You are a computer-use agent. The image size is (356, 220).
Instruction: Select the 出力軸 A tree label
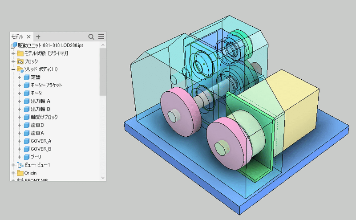[x=40, y=101]
